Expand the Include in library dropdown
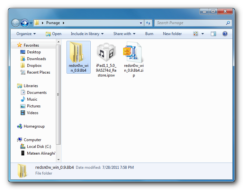This screenshot has height=190, width=243. [87, 34]
